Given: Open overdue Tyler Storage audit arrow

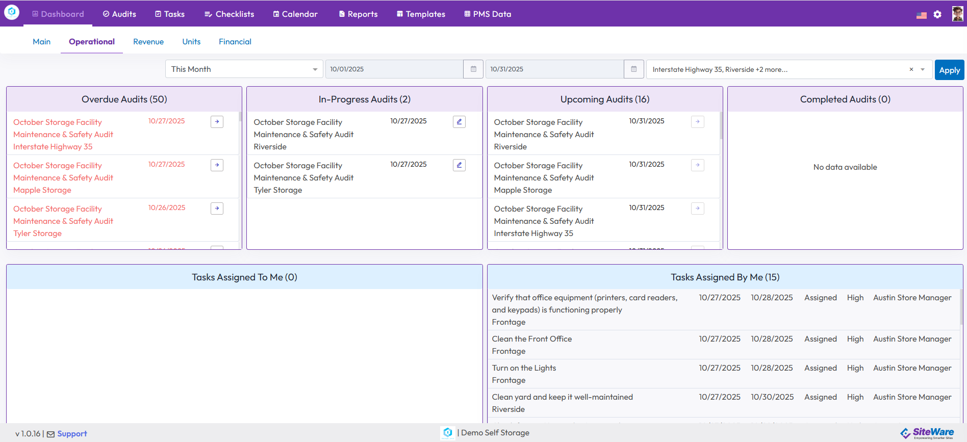Looking at the screenshot, I should click(x=217, y=209).
